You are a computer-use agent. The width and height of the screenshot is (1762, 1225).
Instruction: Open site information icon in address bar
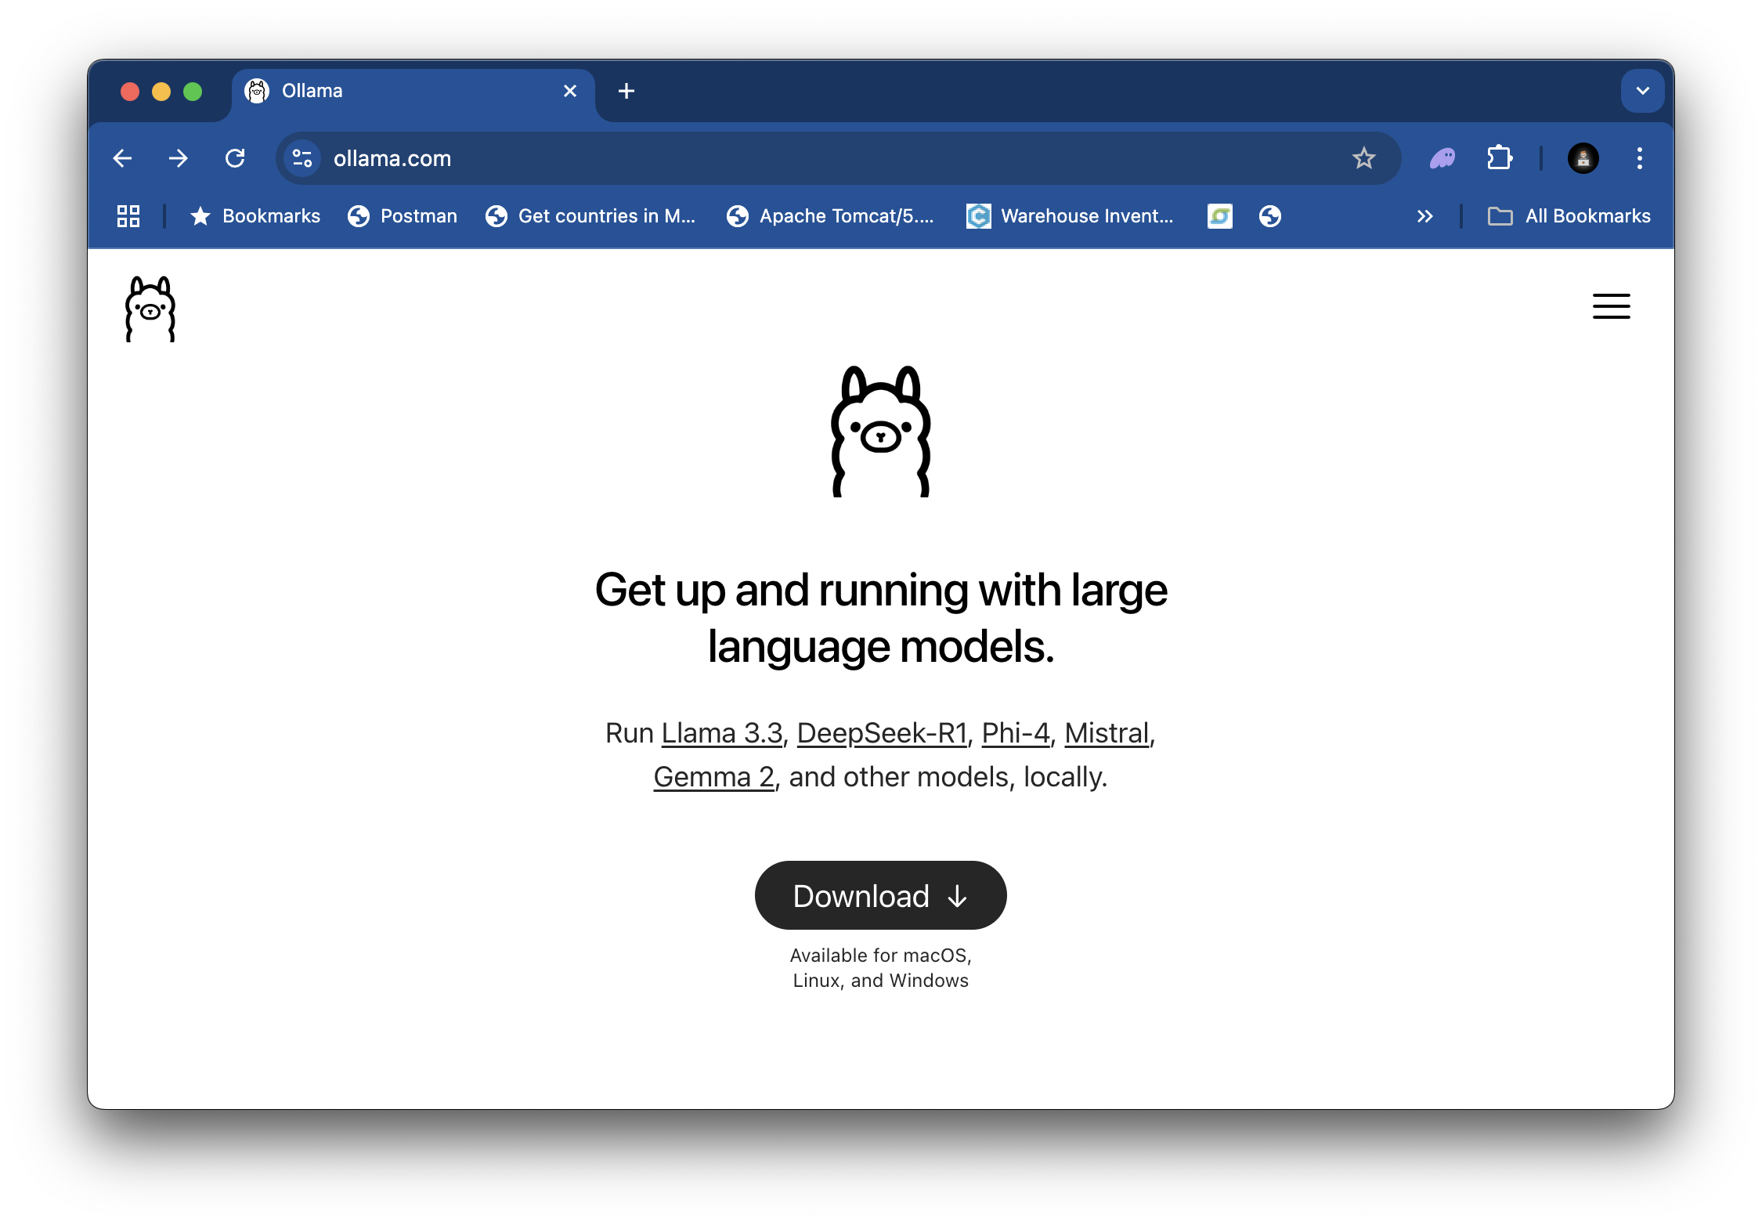(302, 159)
